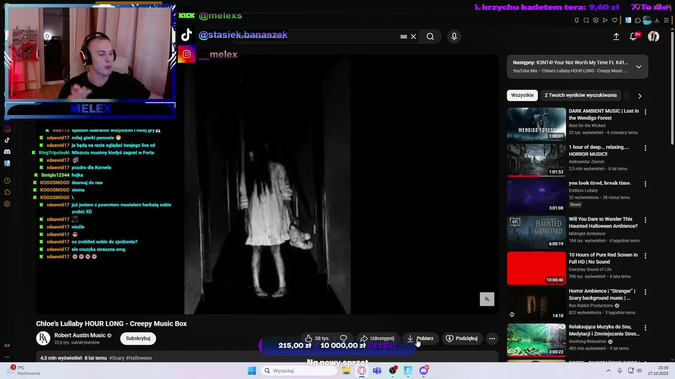Screen dimensions: 675x379
Task: Open Discord from the taskbar
Action: click(x=423, y=371)
